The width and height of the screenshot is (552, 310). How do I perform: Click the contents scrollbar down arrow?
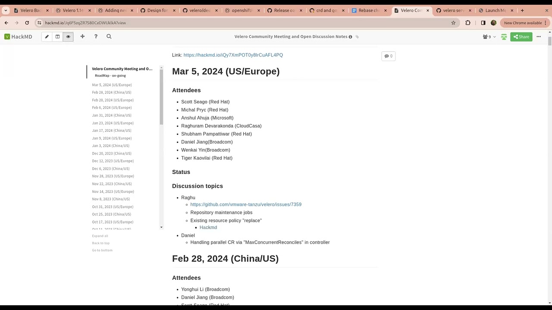pyautogui.click(x=162, y=227)
